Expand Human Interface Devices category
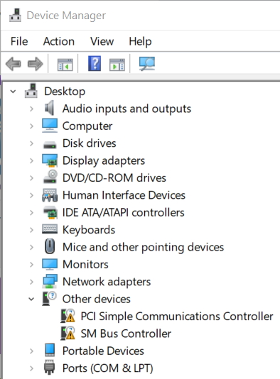This screenshot has height=379, width=280. pyautogui.click(x=31, y=195)
